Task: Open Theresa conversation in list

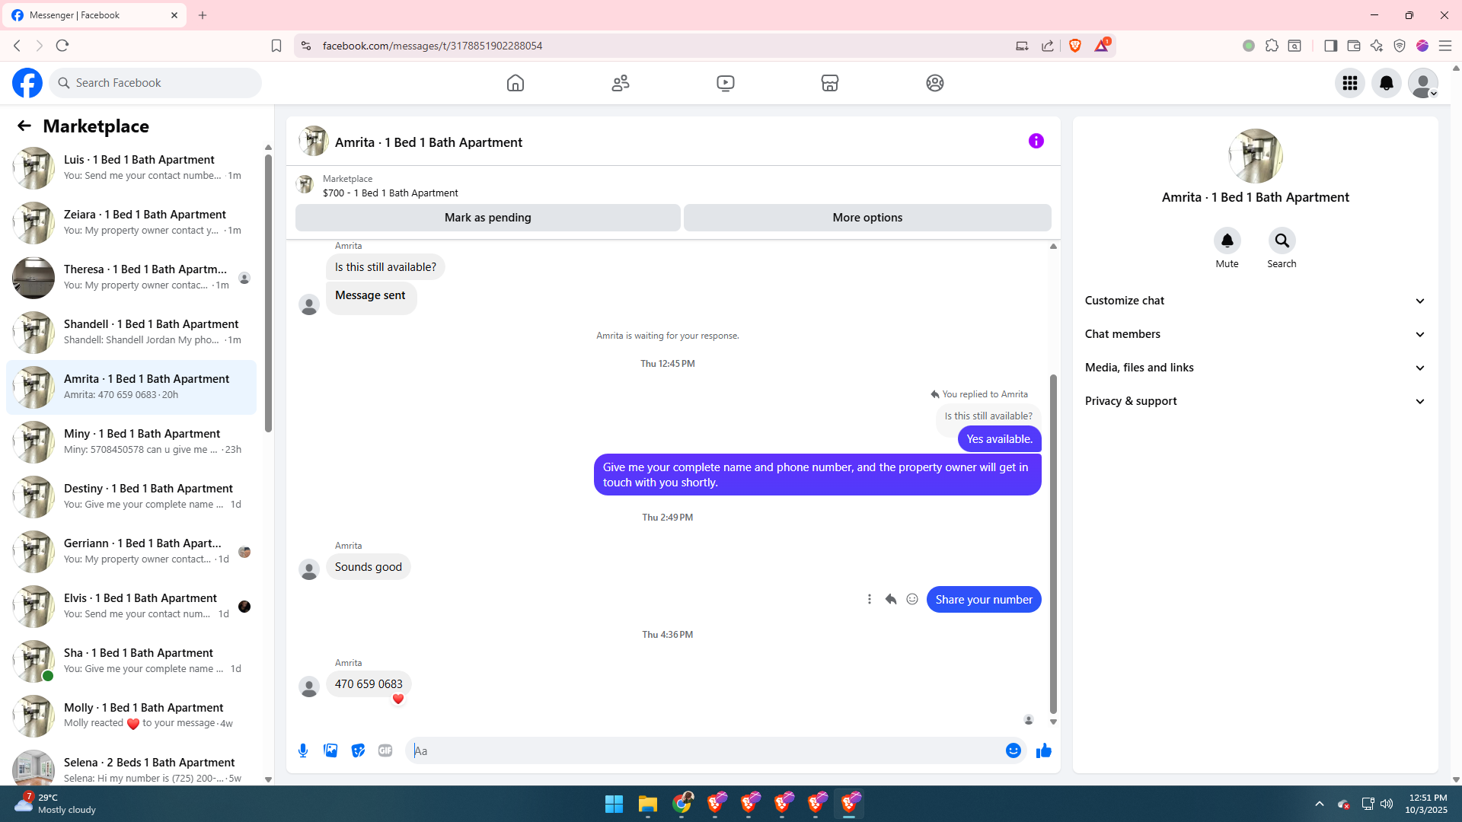Action: pos(132,278)
